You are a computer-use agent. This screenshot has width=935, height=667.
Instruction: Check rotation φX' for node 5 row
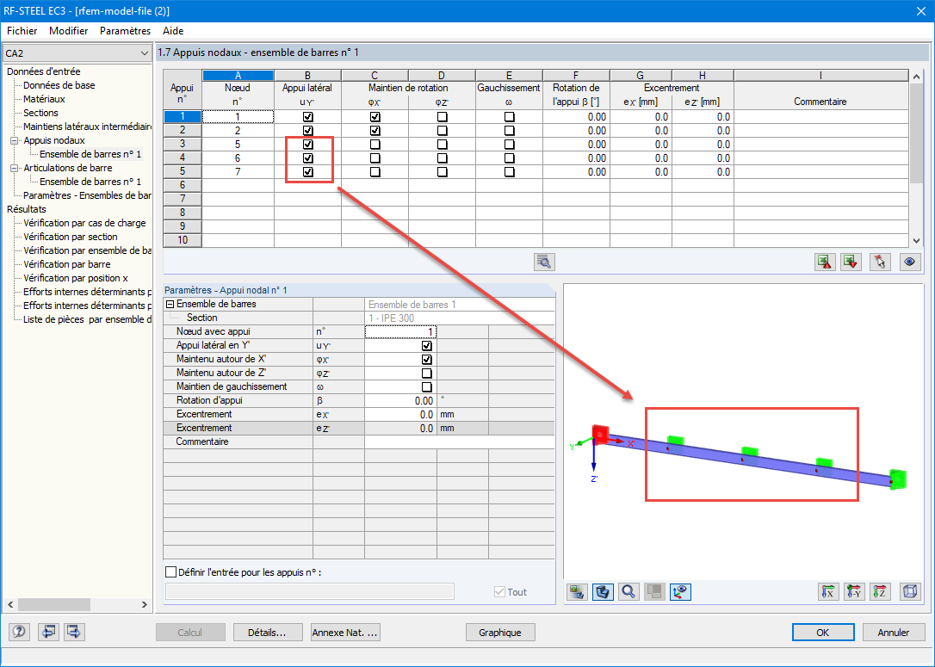coord(375,145)
